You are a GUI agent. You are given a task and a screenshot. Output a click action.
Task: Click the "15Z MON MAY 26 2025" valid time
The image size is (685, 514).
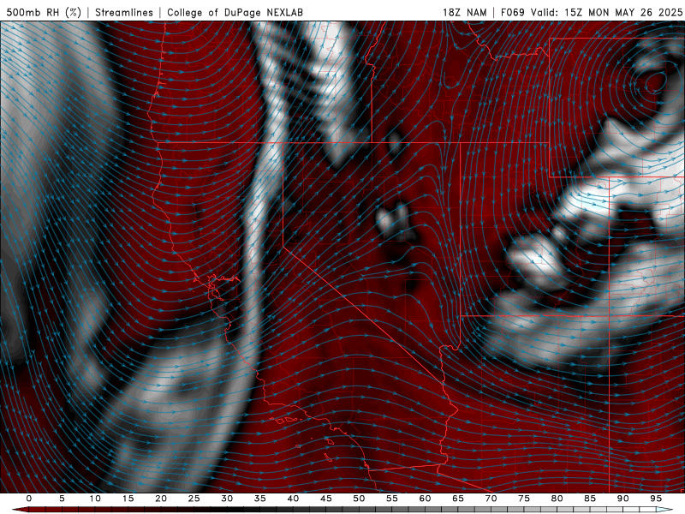point(623,13)
